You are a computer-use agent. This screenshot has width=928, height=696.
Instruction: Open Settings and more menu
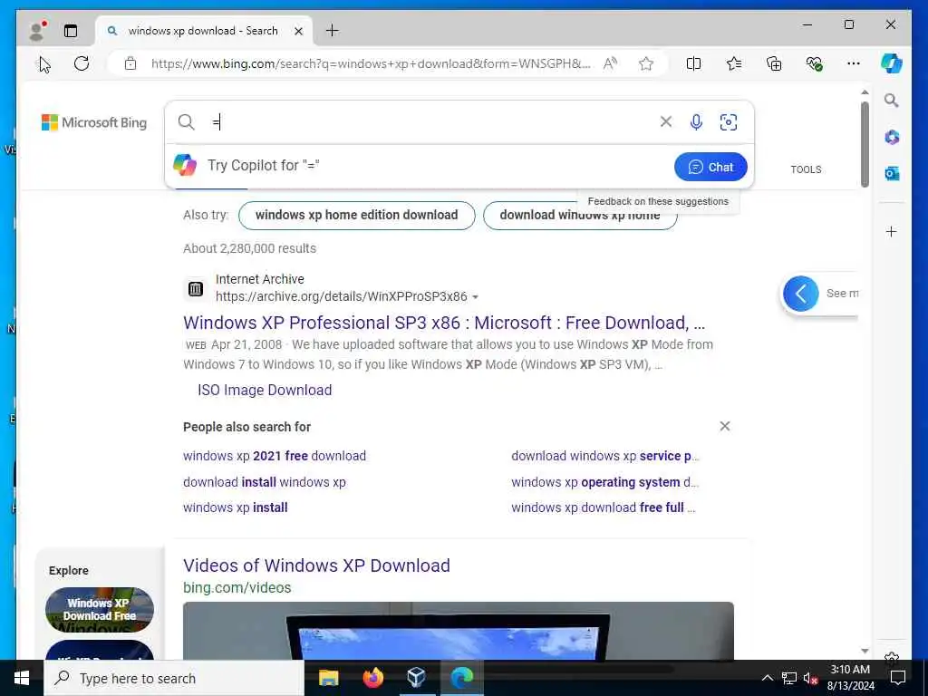coord(854,63)
